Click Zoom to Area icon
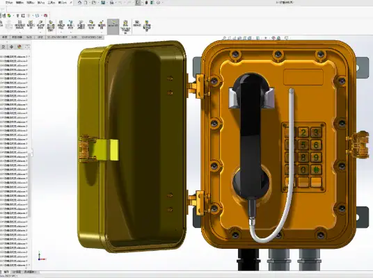Screen dimensions: 373x278 [230, 38]
